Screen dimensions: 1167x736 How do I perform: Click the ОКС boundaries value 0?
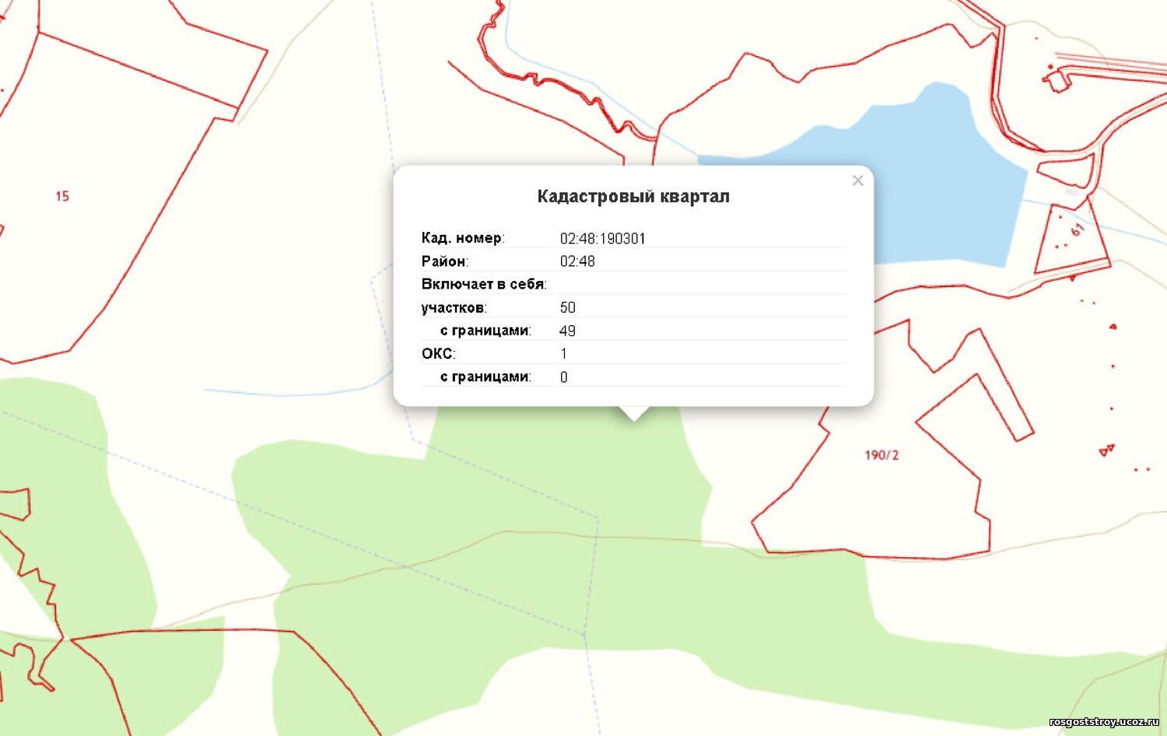(x=563, y=377)
